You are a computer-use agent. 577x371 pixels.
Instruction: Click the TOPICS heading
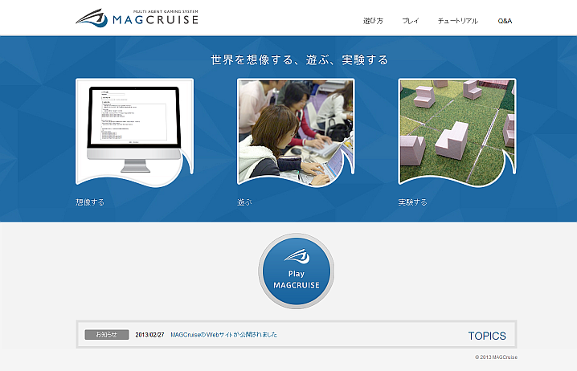tap(487, 336)
